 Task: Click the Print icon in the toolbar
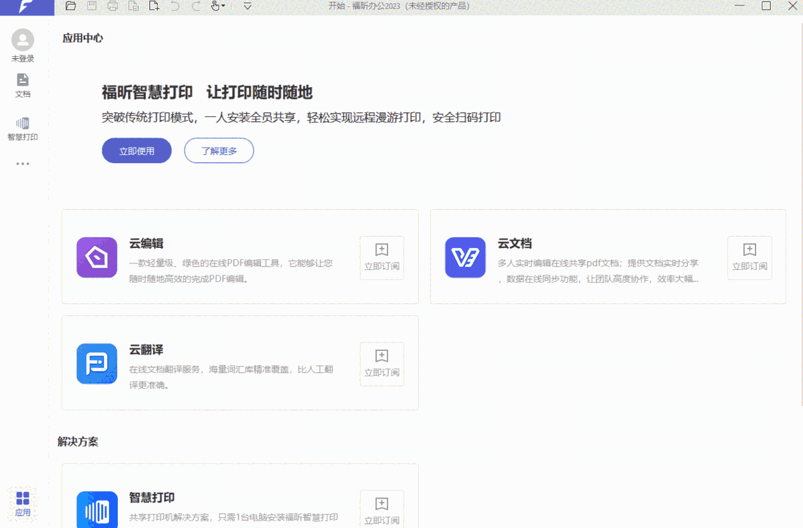coord(112,6)
